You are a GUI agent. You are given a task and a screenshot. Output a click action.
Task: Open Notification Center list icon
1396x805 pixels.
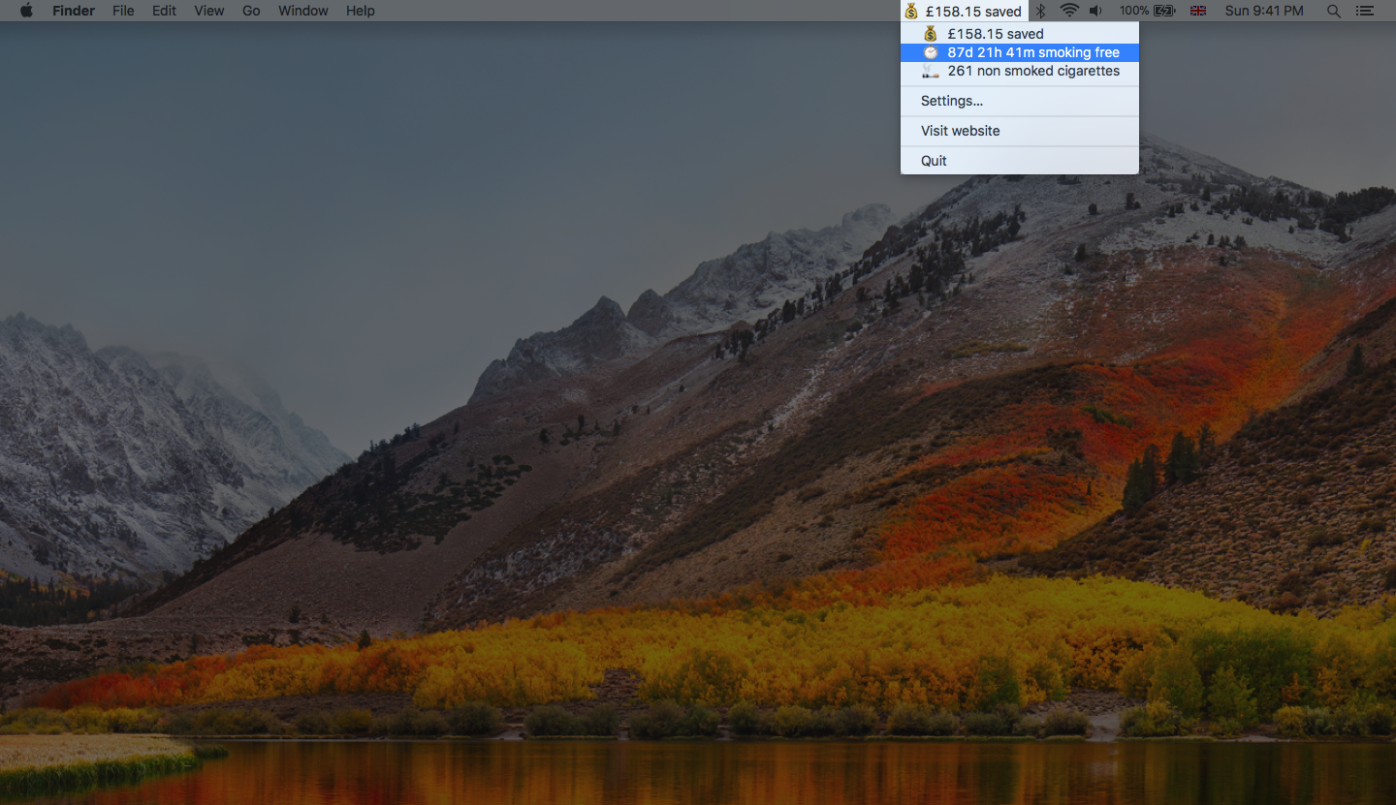coord(1366,11)
